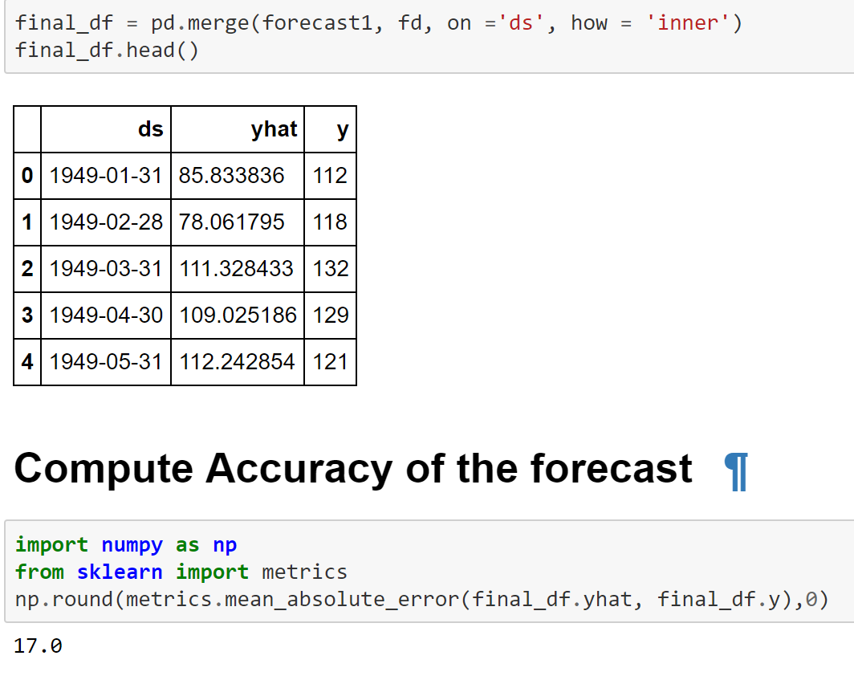
Task: Click the pd.merge code line in first cell
Action: (x=378, y=23)
